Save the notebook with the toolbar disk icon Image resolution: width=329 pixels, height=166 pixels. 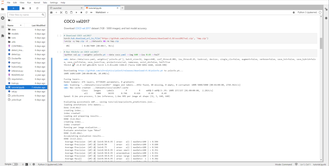point(51,12)
